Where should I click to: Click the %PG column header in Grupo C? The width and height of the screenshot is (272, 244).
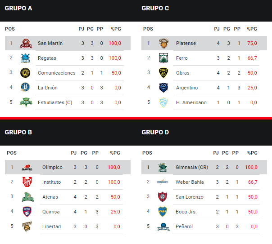tap(252, 29)
